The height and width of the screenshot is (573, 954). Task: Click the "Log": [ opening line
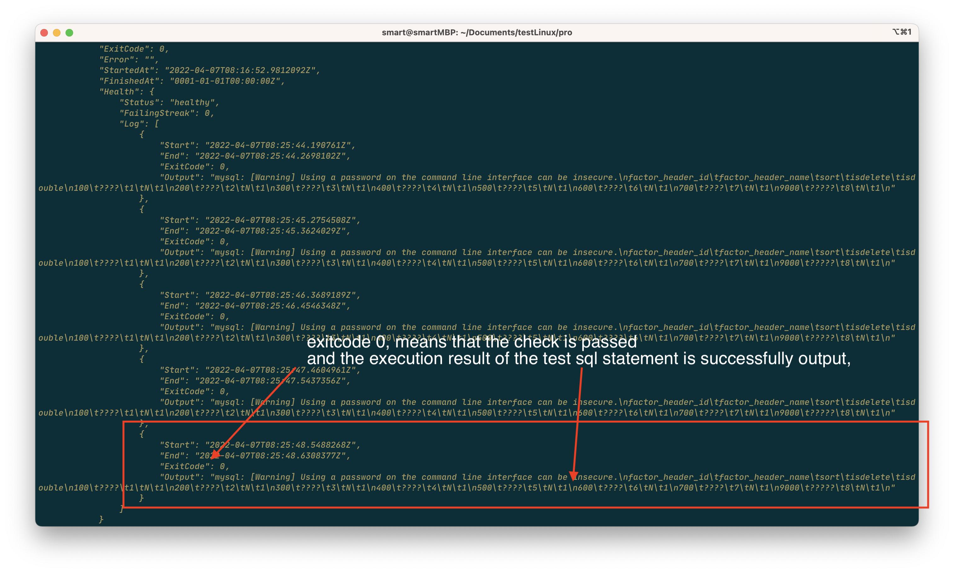(x=139, y=124)
